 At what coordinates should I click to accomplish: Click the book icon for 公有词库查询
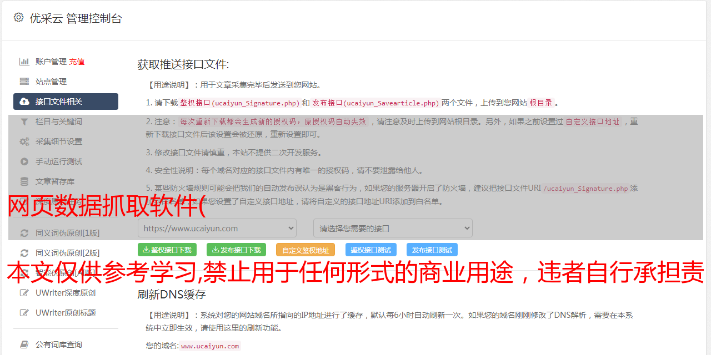24,344
